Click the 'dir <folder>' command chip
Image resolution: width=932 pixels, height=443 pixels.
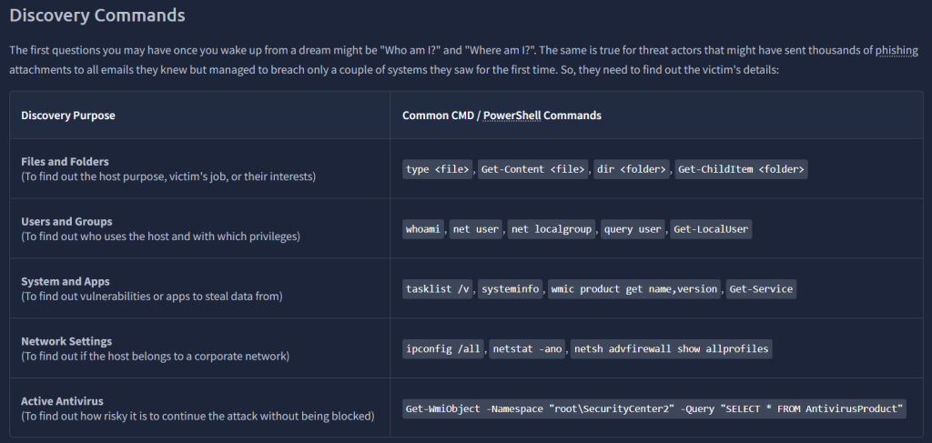tap(633, 169)
